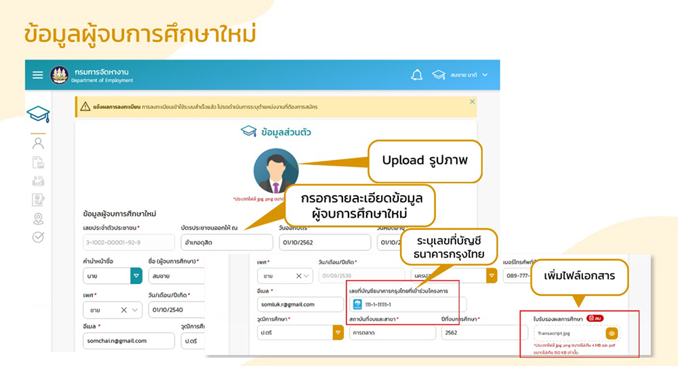This screenshot has height=366, width=678.
Task: Click the graduation cap icon beside the user name
Action: pyautogui.click(x=439, y=75)
